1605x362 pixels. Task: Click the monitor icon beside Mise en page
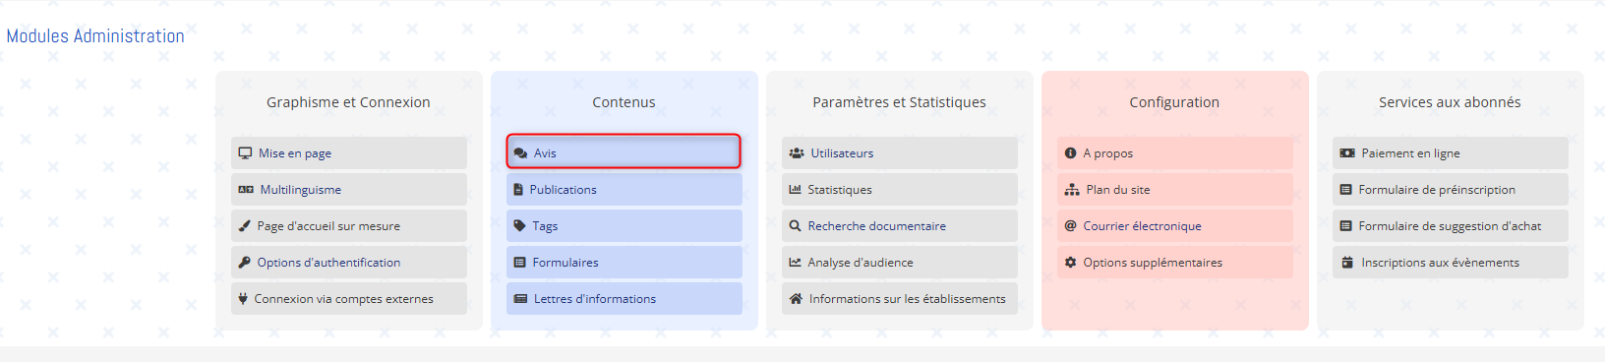pyautogui.click(x=245, y=153)
